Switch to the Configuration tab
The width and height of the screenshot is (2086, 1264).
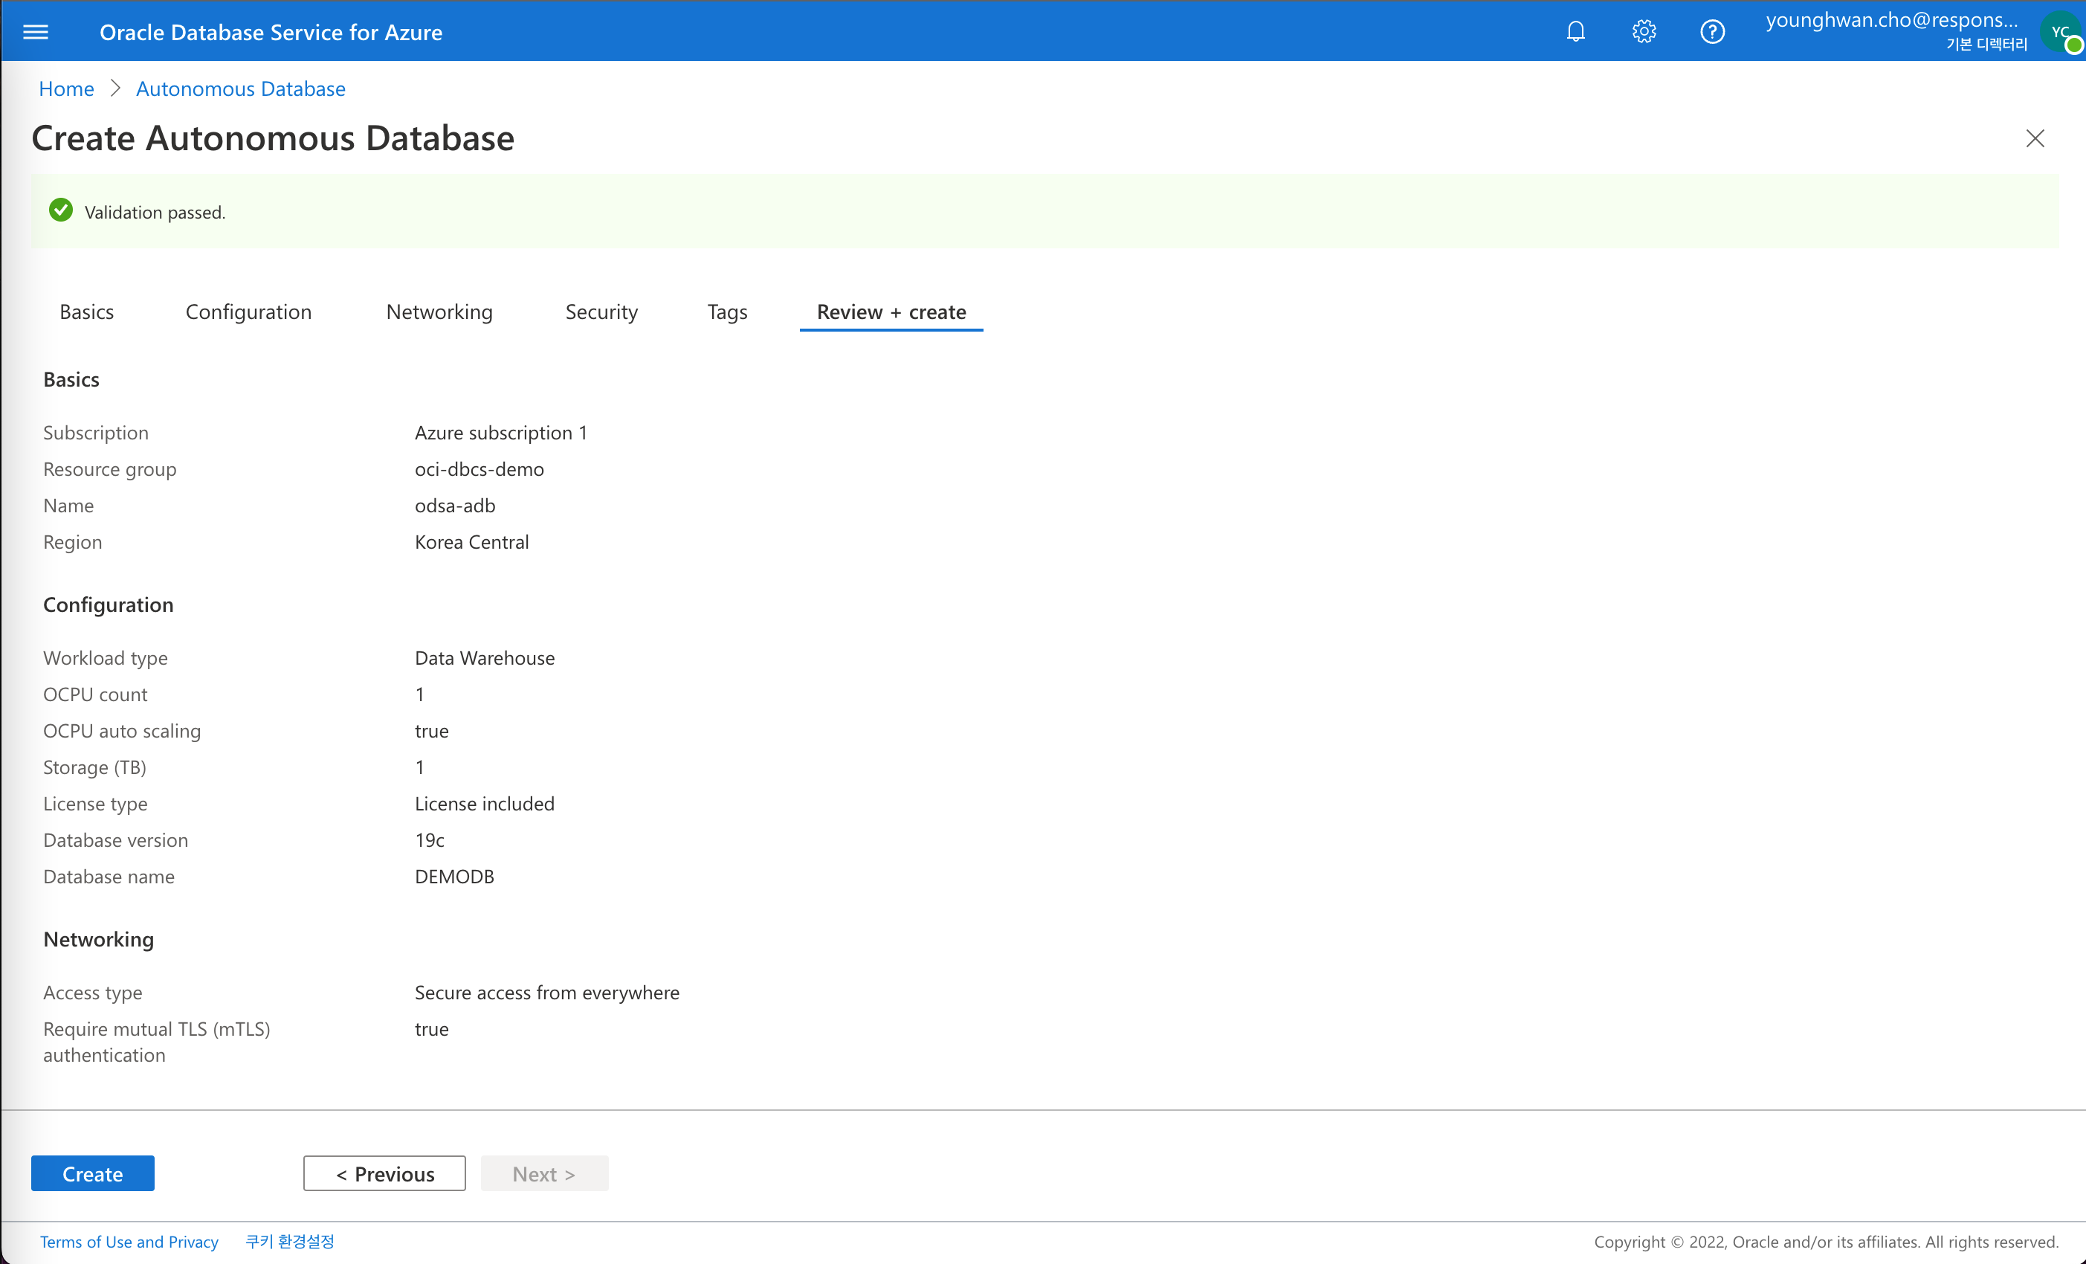pos(248,312)
